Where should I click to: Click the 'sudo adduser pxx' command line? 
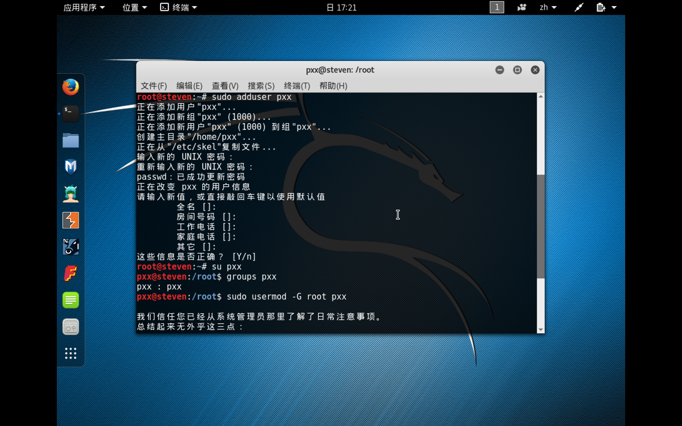[214, 97]
